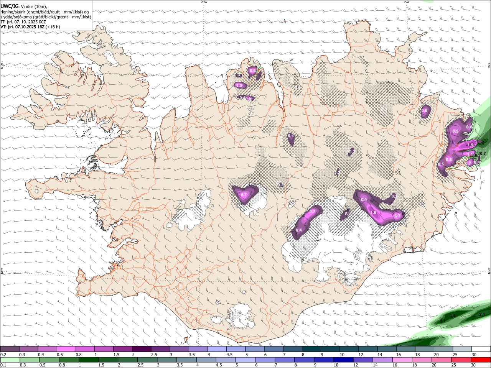Click the green 1.1 value in the southeast sea
This screenshot has height=368, width=491.
(442, 320)
